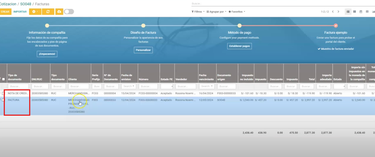Switch to pivot table view
The image size is (375, 157).
pyautogui.click(x=367, y=12)
